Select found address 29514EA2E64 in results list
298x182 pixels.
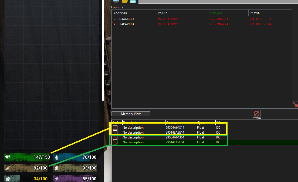[124, 24]
